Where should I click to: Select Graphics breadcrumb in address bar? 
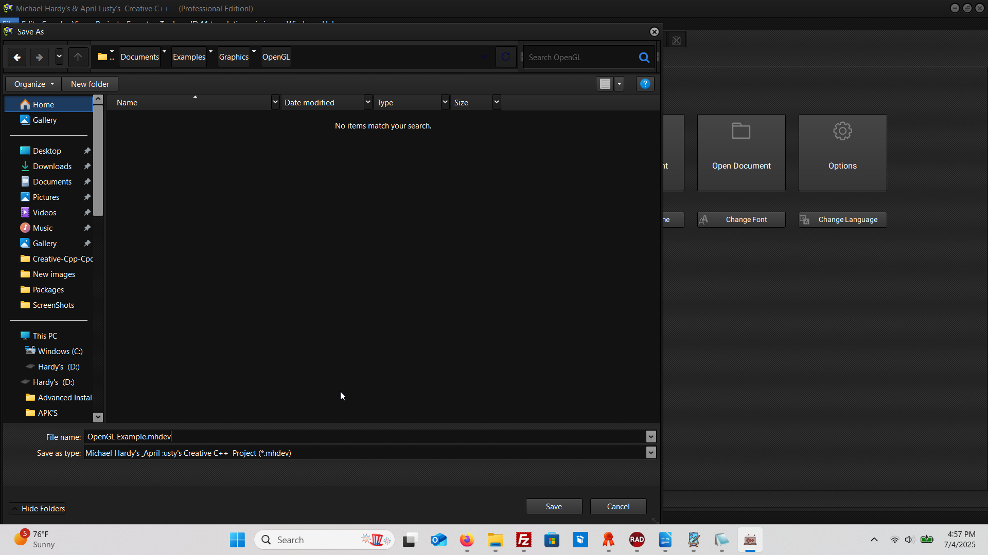pyautogui.click(x=234, y=57)
